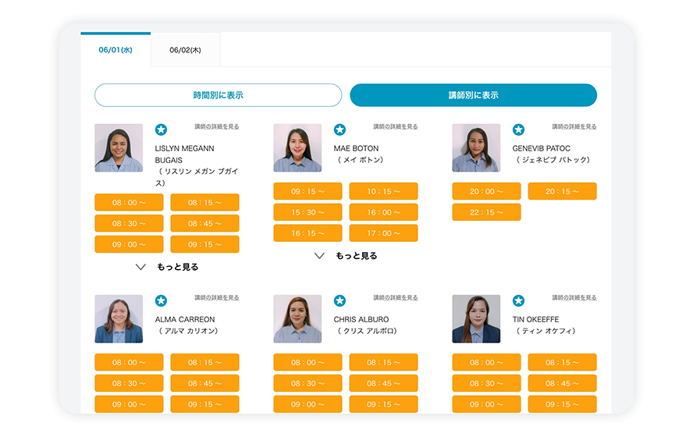Click star icon beside Lislyn Megann Bugais
693x437 pixels.
point(161,130)
